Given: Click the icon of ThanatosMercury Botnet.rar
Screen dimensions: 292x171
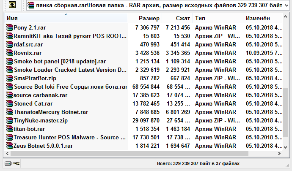Looking at the screenshot, I should pyautogui.click(x=9, y=112).
